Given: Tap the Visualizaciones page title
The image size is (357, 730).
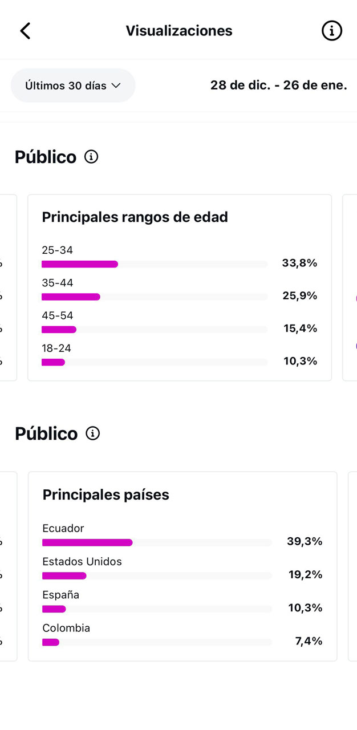Looking at the screenshot, I should (x=179, y=31).
